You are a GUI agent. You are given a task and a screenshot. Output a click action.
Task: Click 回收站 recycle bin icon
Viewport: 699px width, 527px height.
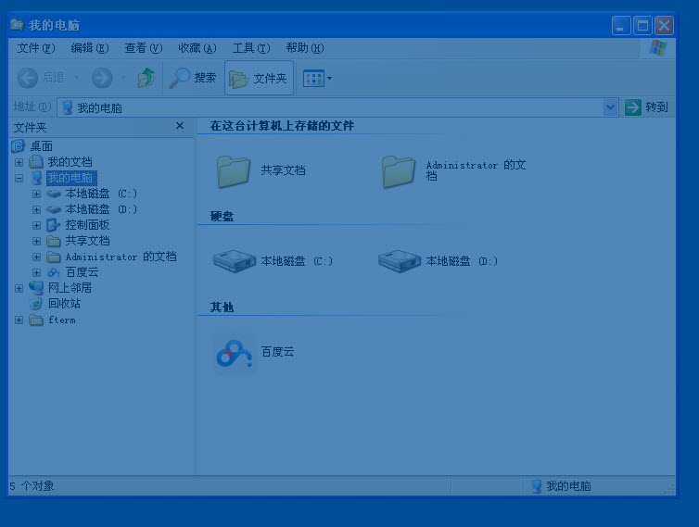pos(35,304)
